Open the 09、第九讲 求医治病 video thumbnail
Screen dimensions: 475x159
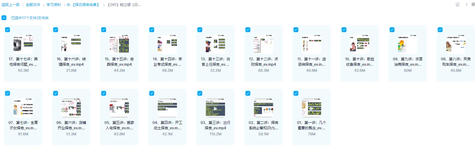click(x=408, y=44)
